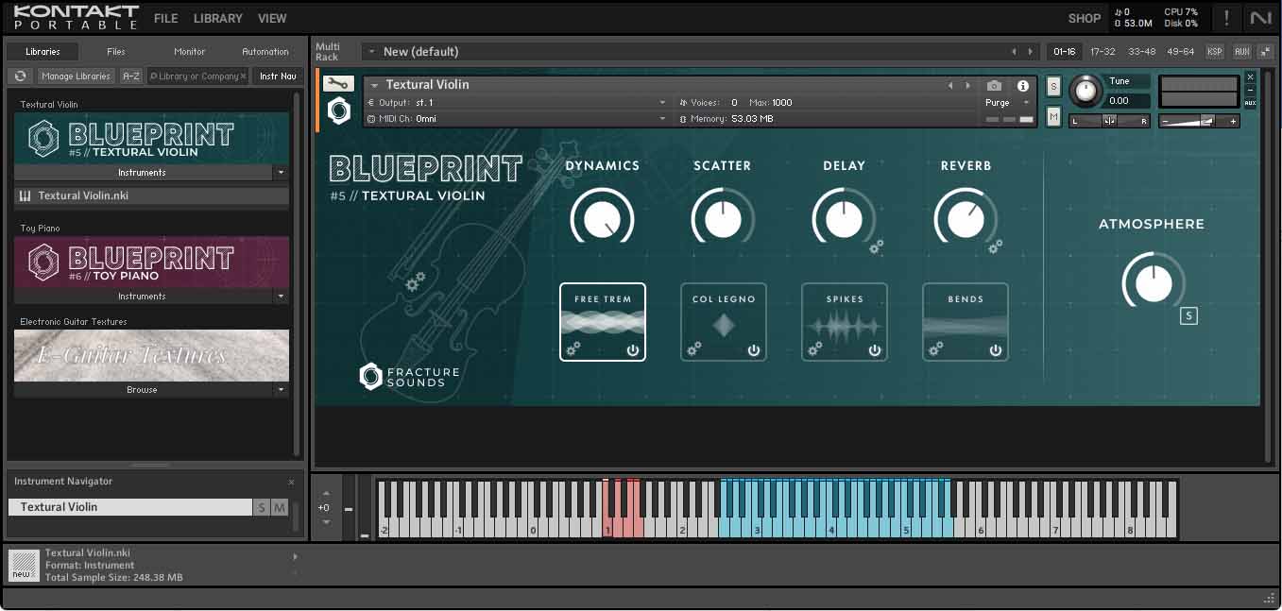The image size is (1282, 611).
Task: Open the Textural Violin Instruments dropdown arrow
Action: click(281, 173)
